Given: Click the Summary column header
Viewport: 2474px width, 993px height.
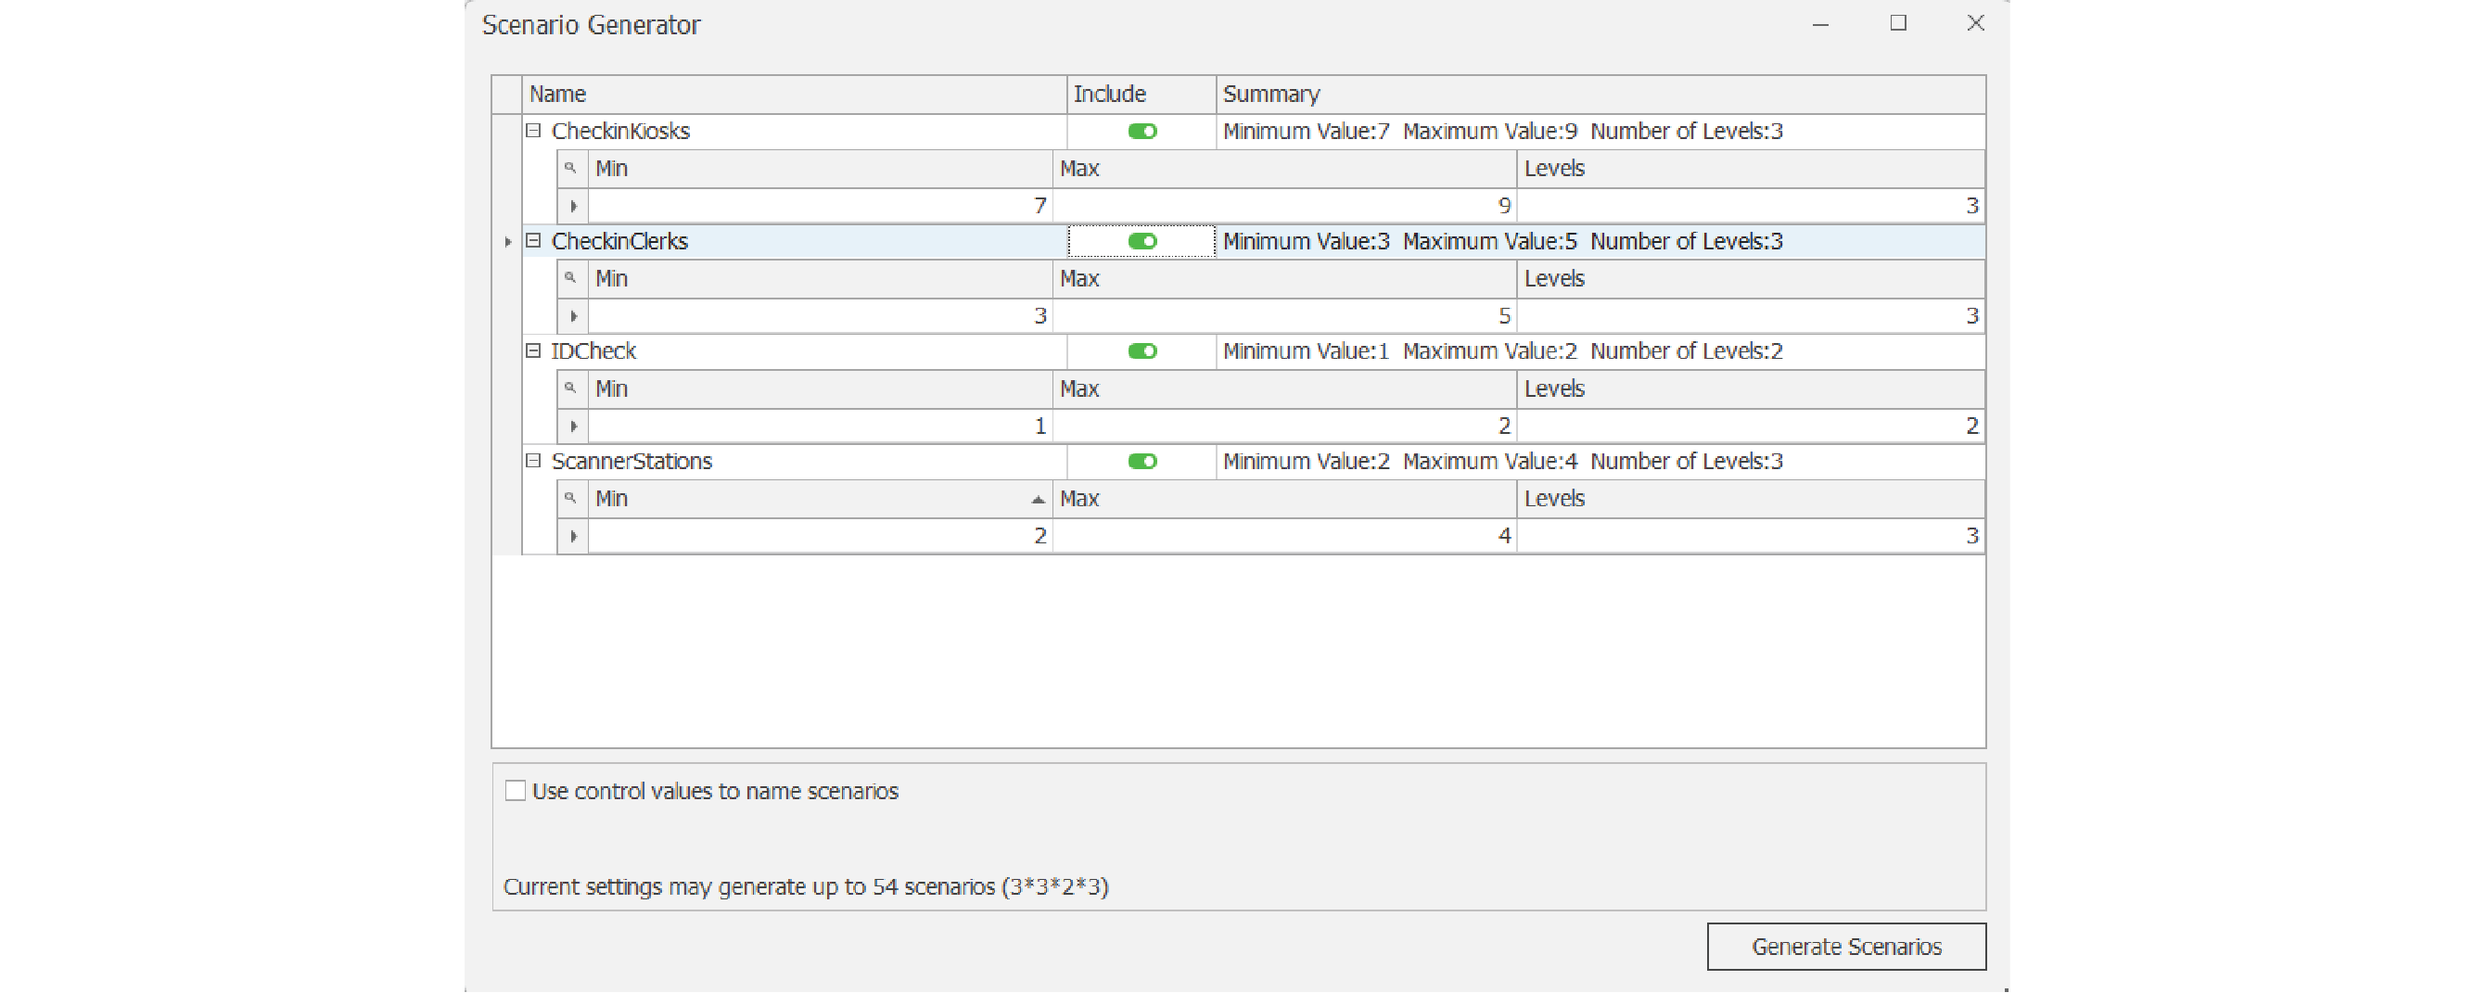Looking at the screenshot, I should point(1599,95).
